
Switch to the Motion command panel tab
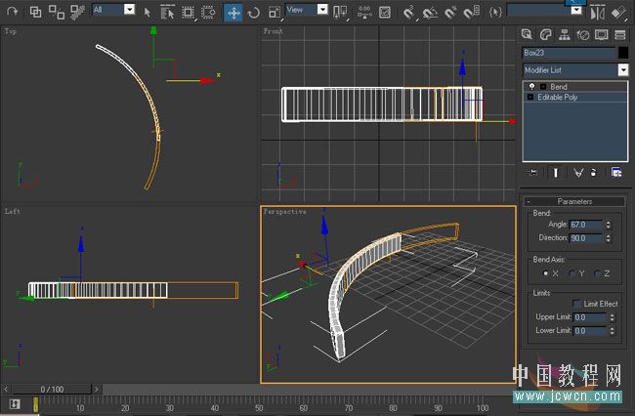(x=583, y=35)
